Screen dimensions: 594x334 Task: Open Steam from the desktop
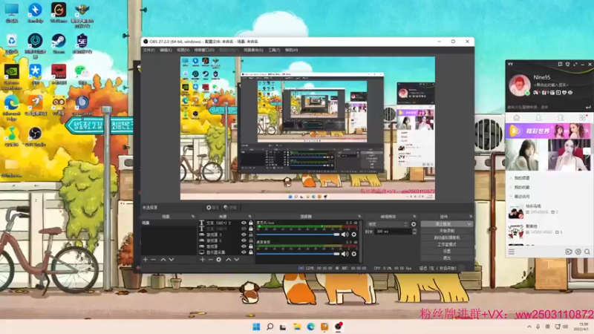click(x=59, y=44)
